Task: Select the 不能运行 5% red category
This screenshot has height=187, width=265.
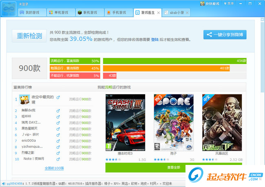Action: coord(75,76)
